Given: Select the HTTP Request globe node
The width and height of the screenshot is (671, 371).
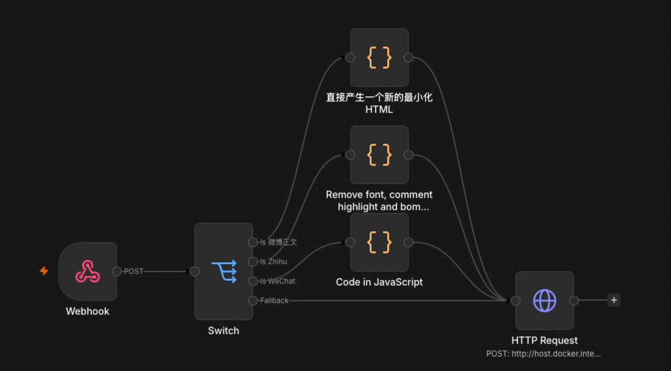Looking at the screenshot, I should [545, 300].
